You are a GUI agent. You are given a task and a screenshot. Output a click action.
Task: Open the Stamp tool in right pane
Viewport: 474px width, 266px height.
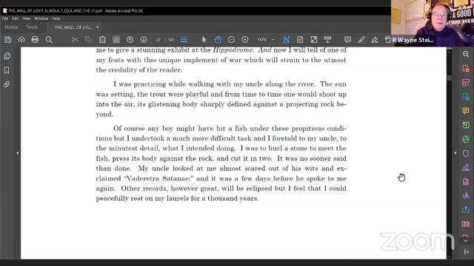[466, 195]
